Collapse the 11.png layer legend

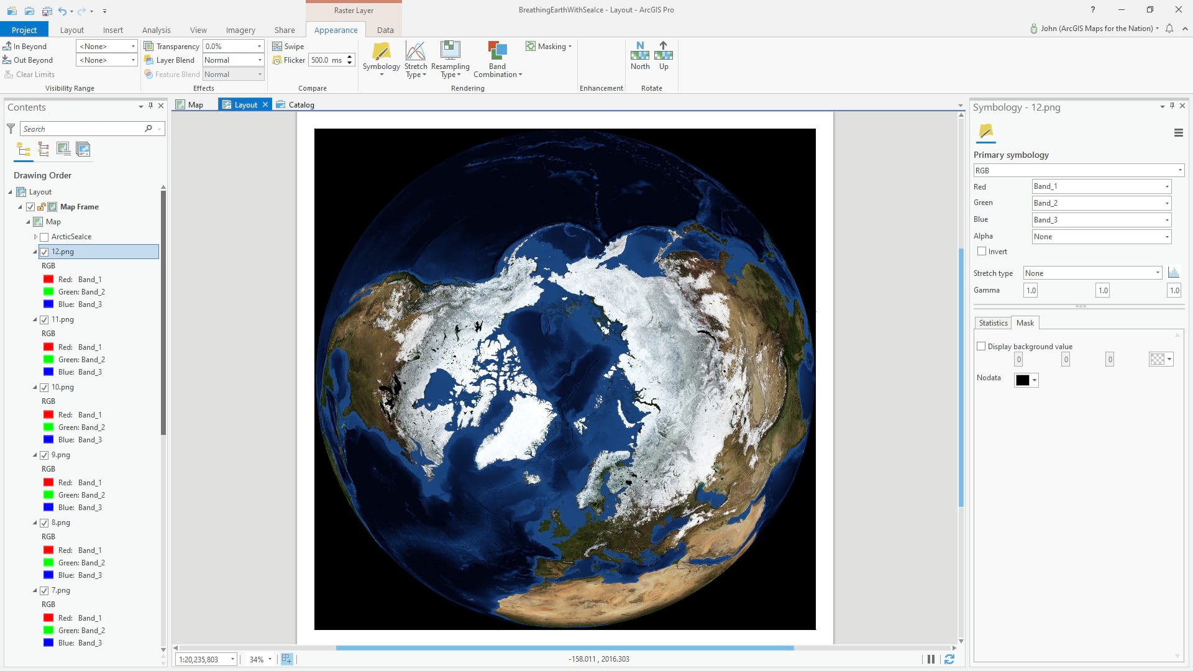(x=35, y=320)
